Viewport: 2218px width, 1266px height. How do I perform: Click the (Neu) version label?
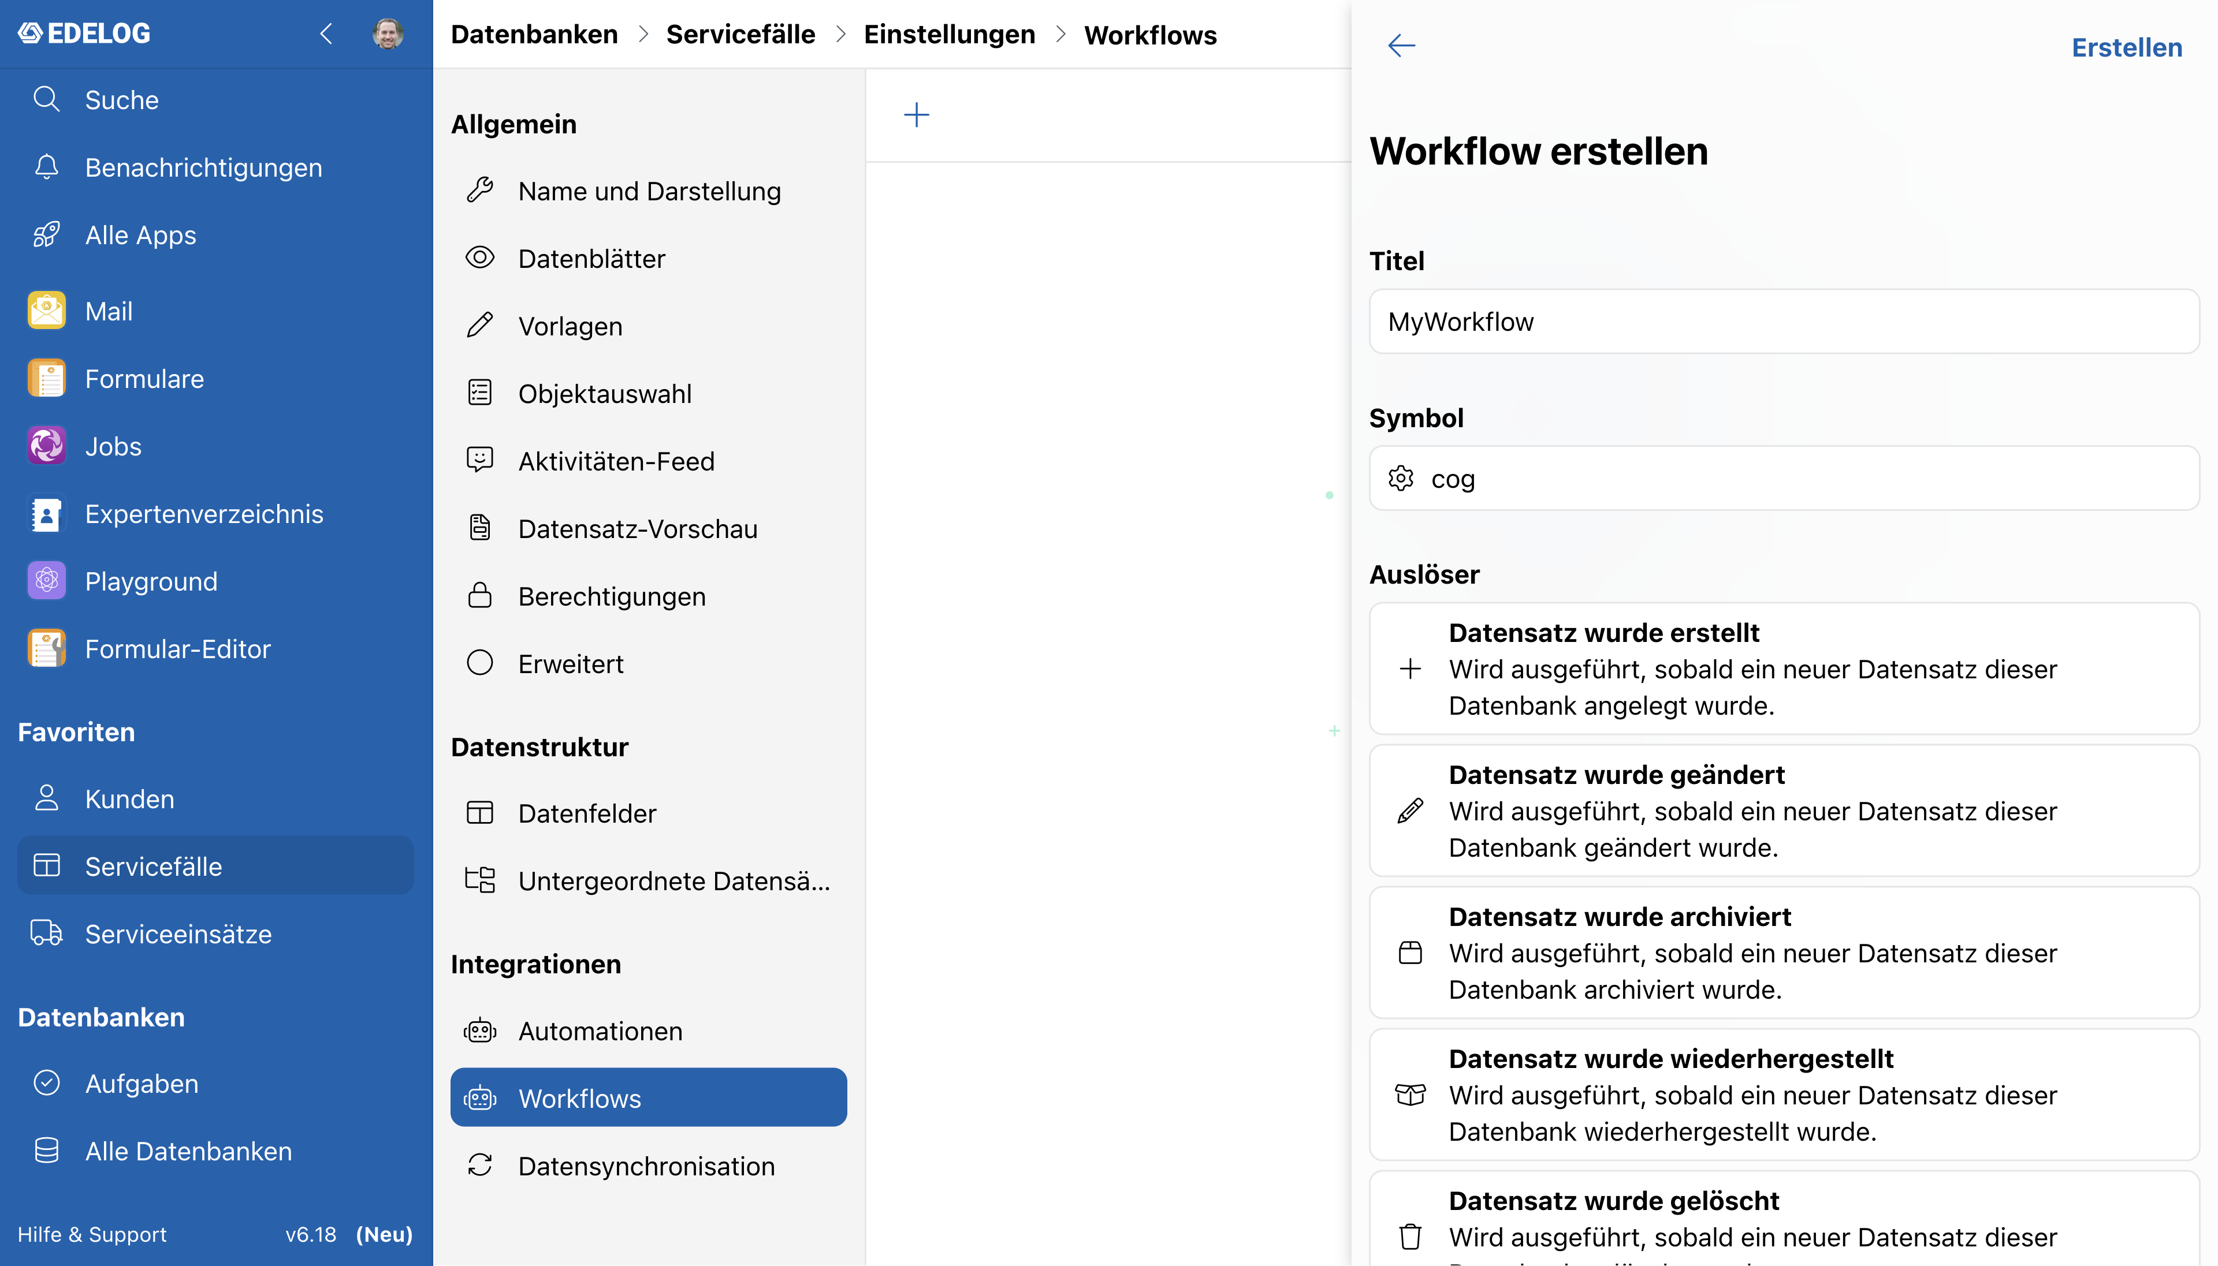[x=385, y=1234]
